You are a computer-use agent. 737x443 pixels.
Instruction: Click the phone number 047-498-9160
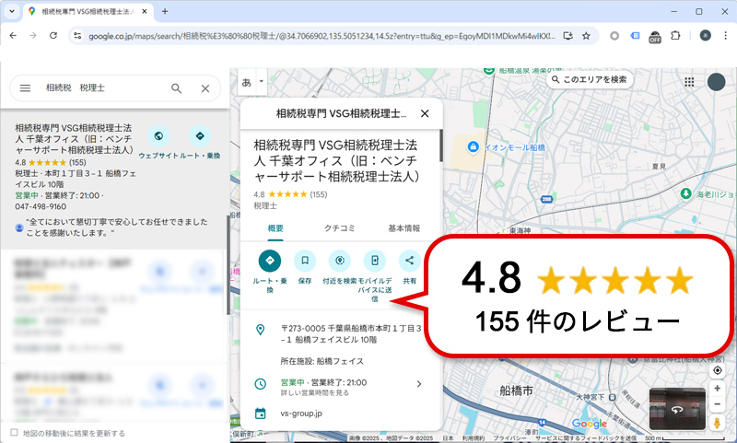click(41, 206)
